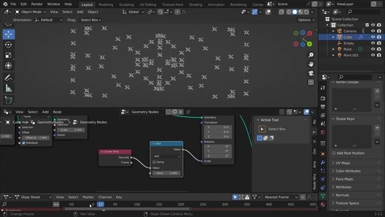Open the File menu

click(x=13, y=4)
